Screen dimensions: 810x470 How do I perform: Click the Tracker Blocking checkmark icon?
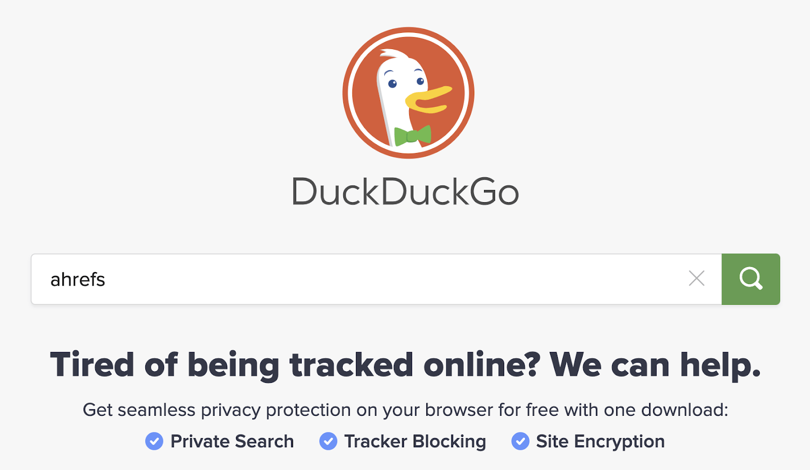[328, 441]
